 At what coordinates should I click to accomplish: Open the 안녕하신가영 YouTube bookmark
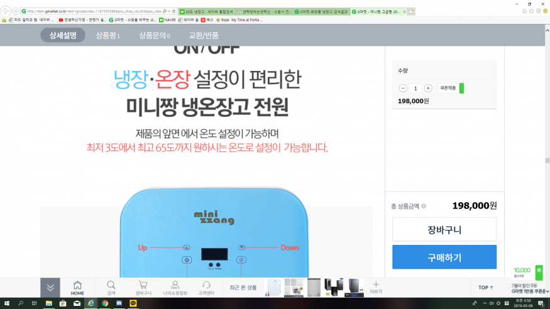click(x=82, y=20)
